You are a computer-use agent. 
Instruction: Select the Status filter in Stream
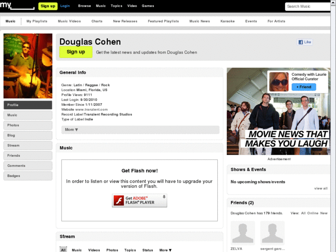click(x=147, y=250)
